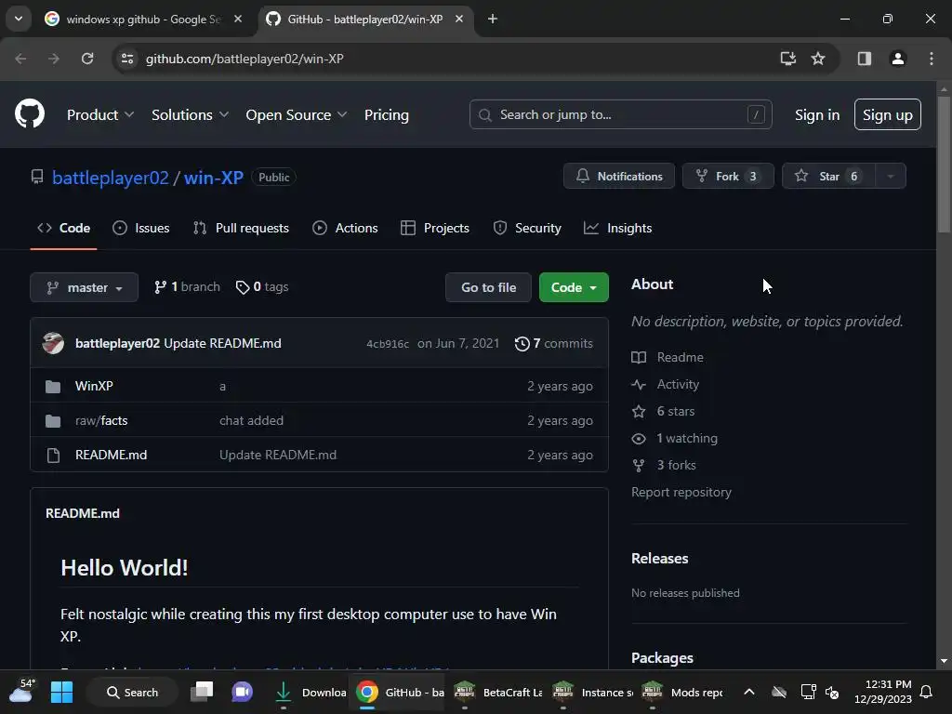The width and height of the screenshot is (952, 714).
Task: Switch to the Actions tab
Action: tap(345, 229)
